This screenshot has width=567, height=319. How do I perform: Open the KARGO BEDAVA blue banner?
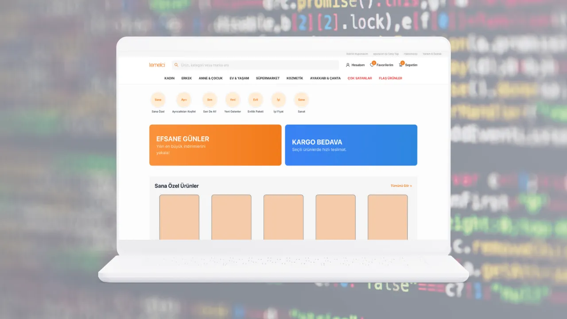pyautogui.click(x=351, y=145)
